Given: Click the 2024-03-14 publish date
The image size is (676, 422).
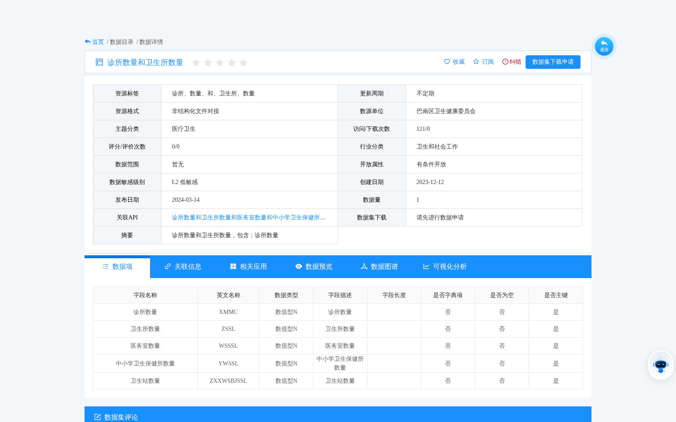Looking at the screenshot, I should (x=186, y=200).
